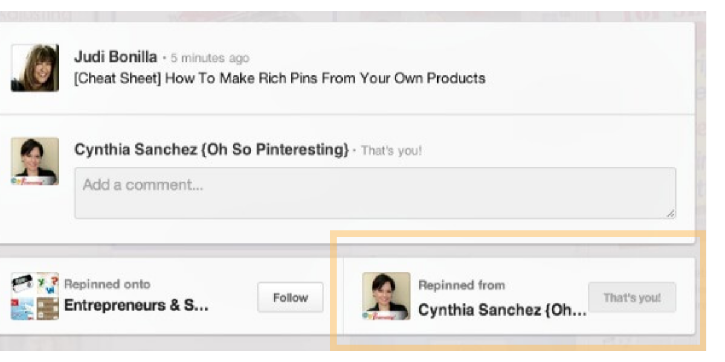The image size is (725, 362).
Task: Click the top-left tile of Entrepreneurs board thumbnail
Action: tap(21, 282)
